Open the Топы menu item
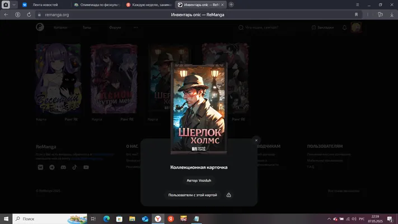Viewport: 398px width, 224px height. tap(87, 27)
